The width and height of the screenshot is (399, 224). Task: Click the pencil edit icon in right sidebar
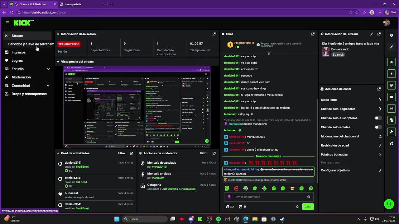tap(392, 47)
